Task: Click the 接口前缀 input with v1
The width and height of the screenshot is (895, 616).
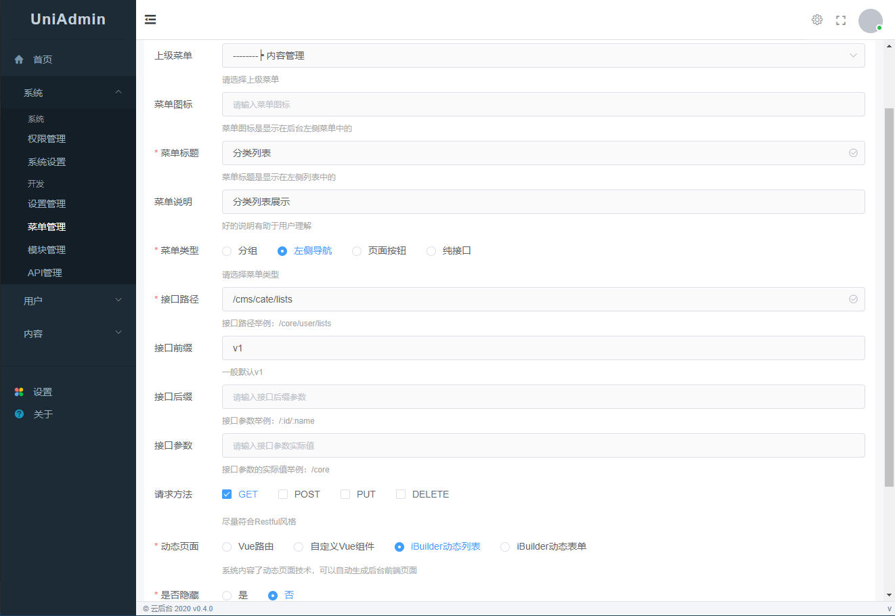Action: pos(543,348)
